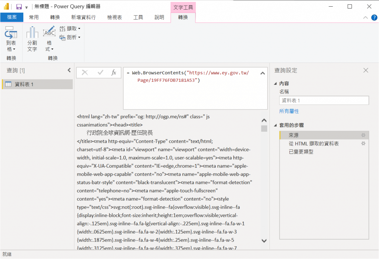This screenshot has width=379, height=259.
Task: Click the 文字工具 contextual tab header
Action: [183, 7]
